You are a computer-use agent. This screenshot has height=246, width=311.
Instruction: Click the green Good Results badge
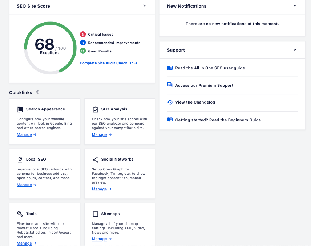point(83,51)
